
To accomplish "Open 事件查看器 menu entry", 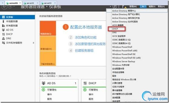I will (x=137, y=90).
